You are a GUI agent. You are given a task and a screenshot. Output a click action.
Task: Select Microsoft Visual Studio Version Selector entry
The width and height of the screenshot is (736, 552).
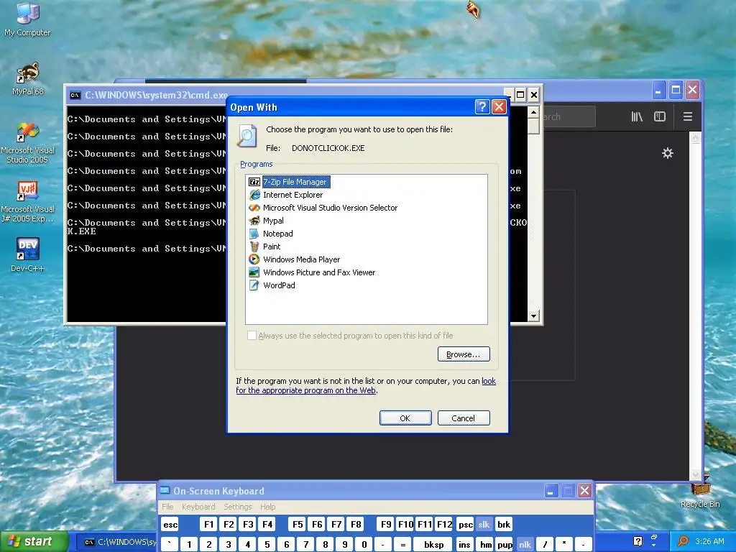pyautogui.click(x=323, y=208)
